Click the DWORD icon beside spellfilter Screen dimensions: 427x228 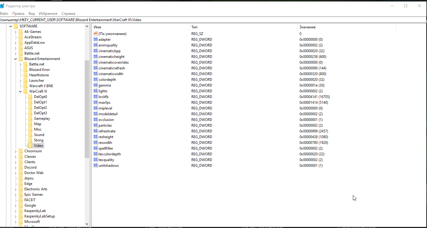tap(96, 148)
